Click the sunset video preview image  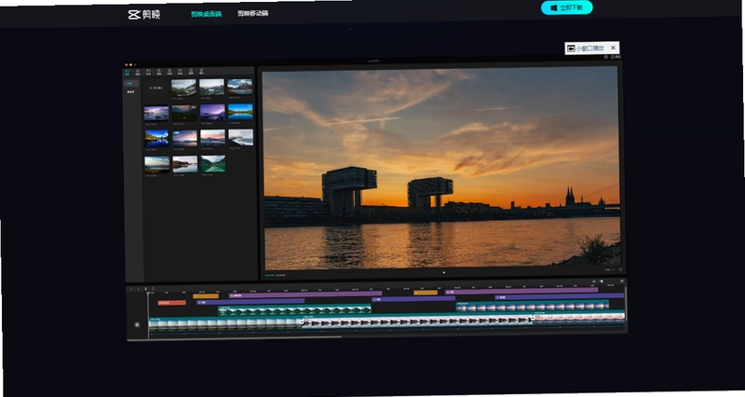[441, 168]
